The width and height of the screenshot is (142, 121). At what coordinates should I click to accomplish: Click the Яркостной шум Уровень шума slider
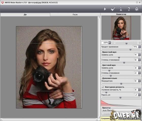click(x=121, y=57)
